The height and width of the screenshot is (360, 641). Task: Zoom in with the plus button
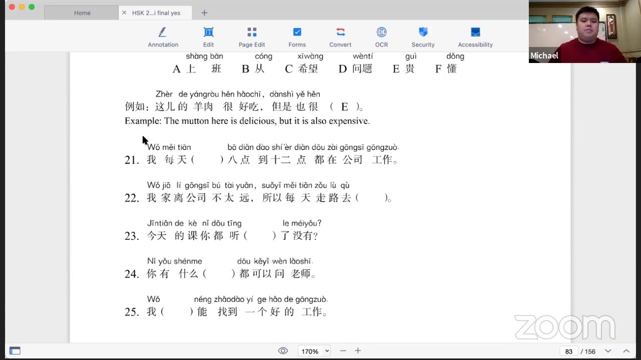click(x=358, y=351)
